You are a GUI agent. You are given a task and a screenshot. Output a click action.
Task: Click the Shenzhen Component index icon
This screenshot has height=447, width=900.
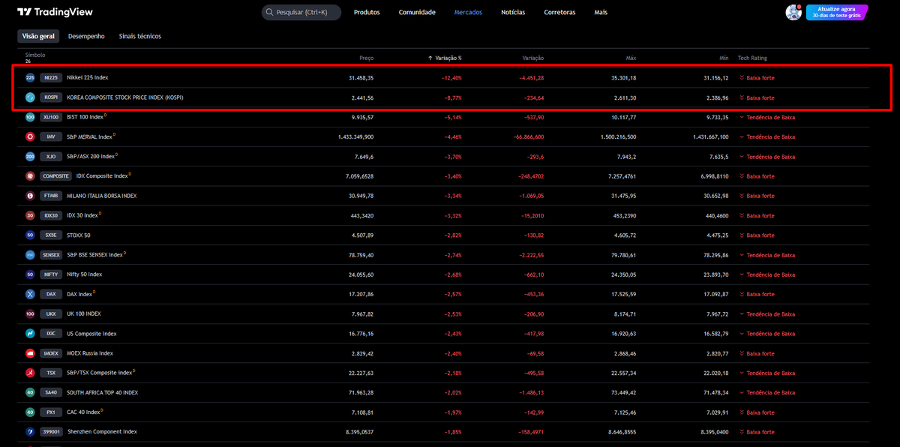click(x=30, y=432)
